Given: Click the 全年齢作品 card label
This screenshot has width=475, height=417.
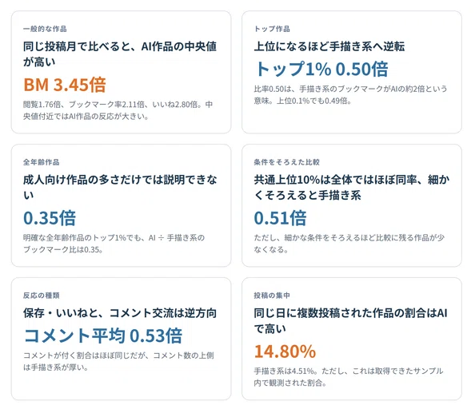Looking at the screenshot, I should [x=42, y=162].
